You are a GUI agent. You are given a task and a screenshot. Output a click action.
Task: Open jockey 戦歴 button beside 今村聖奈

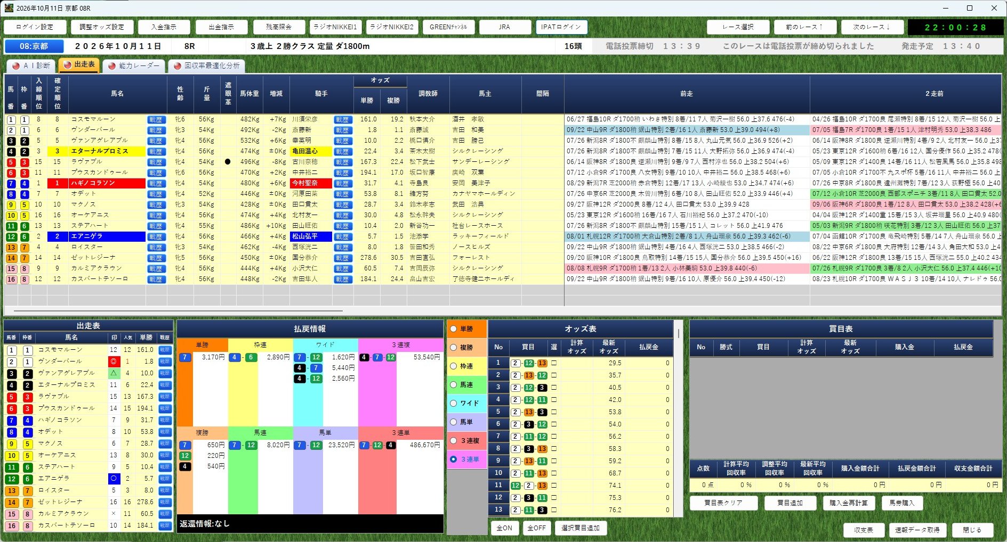point(342,183)
